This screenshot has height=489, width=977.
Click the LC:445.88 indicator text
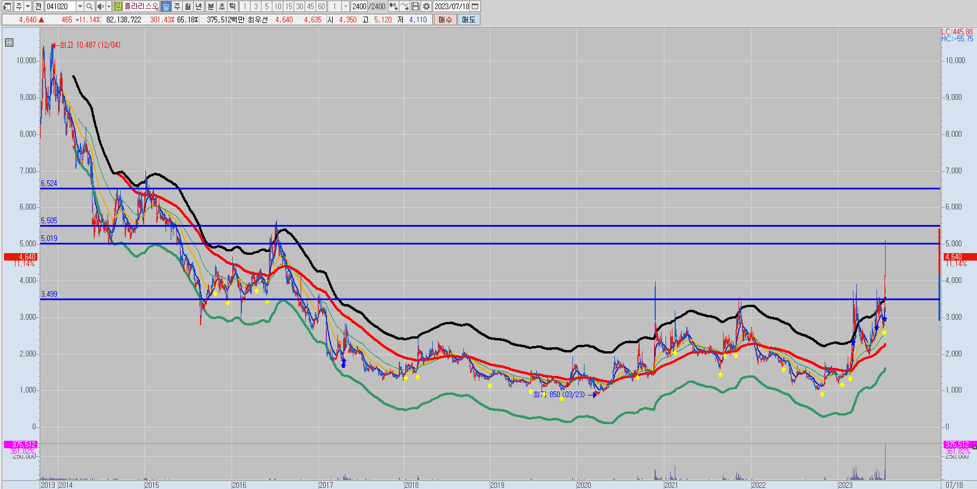(957, 32)
